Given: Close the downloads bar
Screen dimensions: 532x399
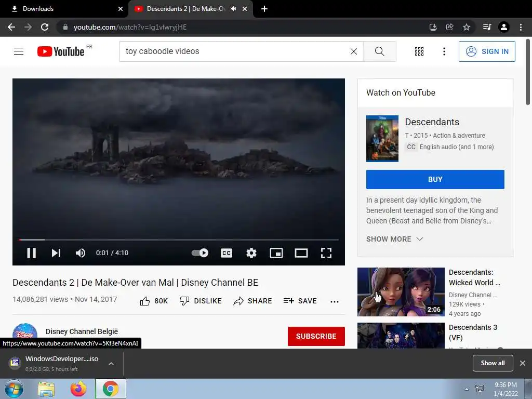Looking at the screenshot, I should click(523, 363).
